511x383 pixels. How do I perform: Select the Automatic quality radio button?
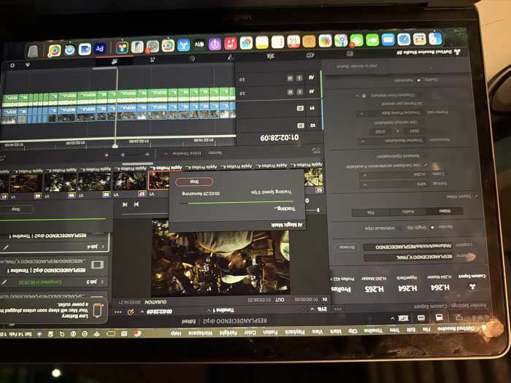[418, 80]
